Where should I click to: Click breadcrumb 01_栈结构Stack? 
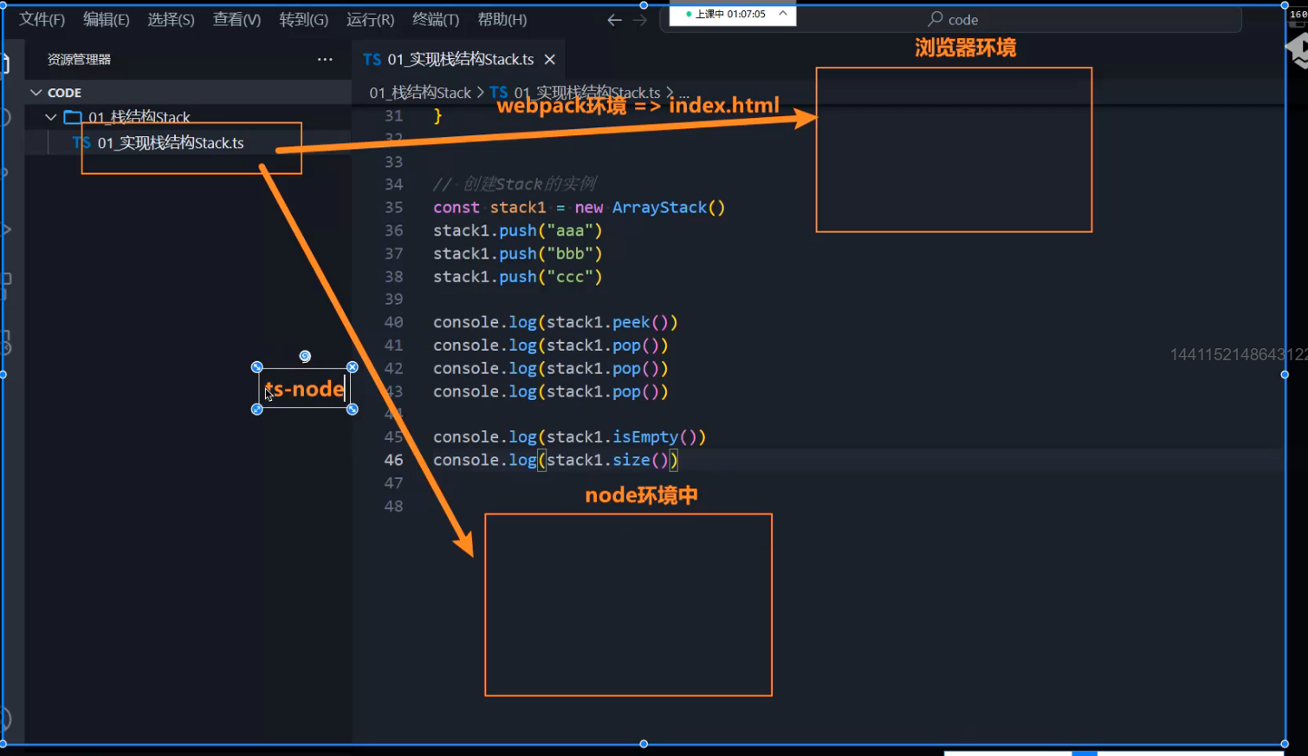click(420, 93)
